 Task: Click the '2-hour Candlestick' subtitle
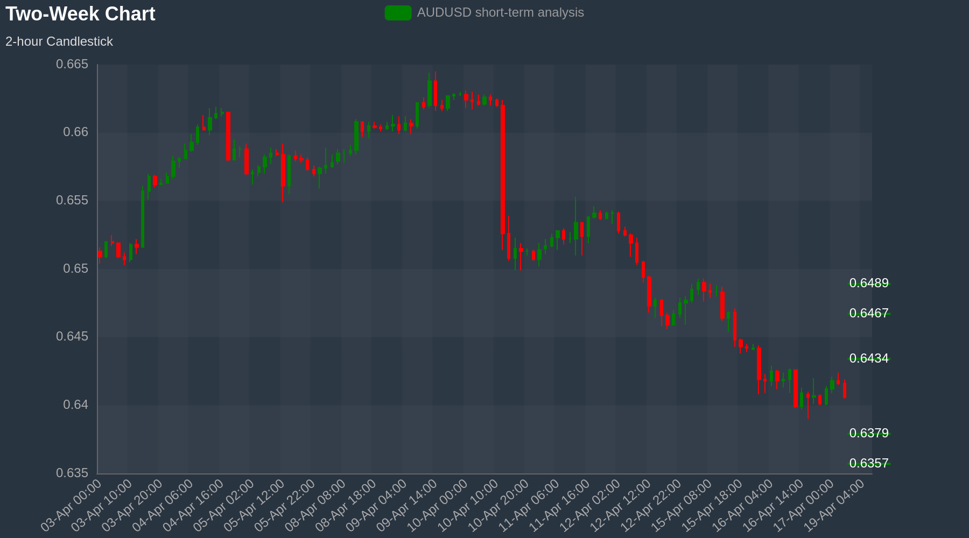(59, 41)
